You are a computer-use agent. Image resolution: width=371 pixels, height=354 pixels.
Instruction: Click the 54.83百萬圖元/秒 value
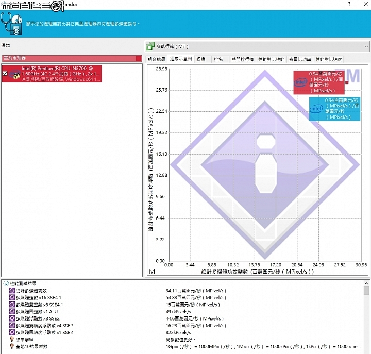click(x=196, y=297)
